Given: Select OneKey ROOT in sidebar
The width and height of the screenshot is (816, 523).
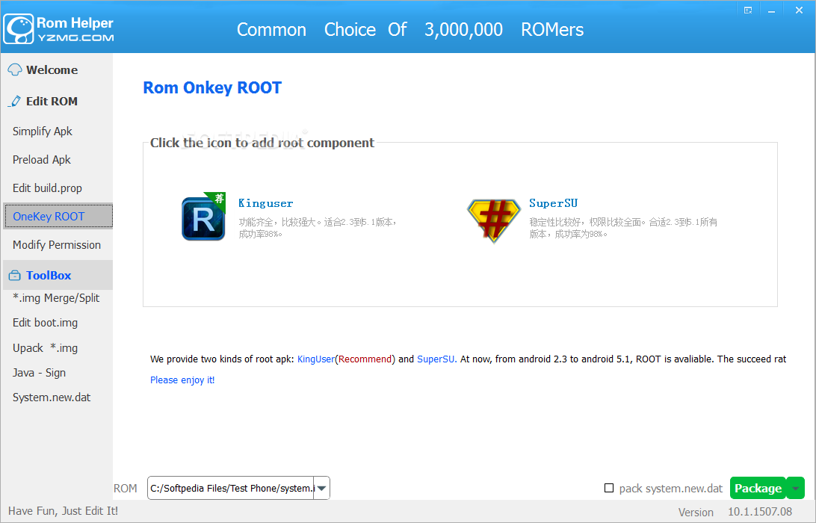Looking at the screenshot, I should pos(58,216).
